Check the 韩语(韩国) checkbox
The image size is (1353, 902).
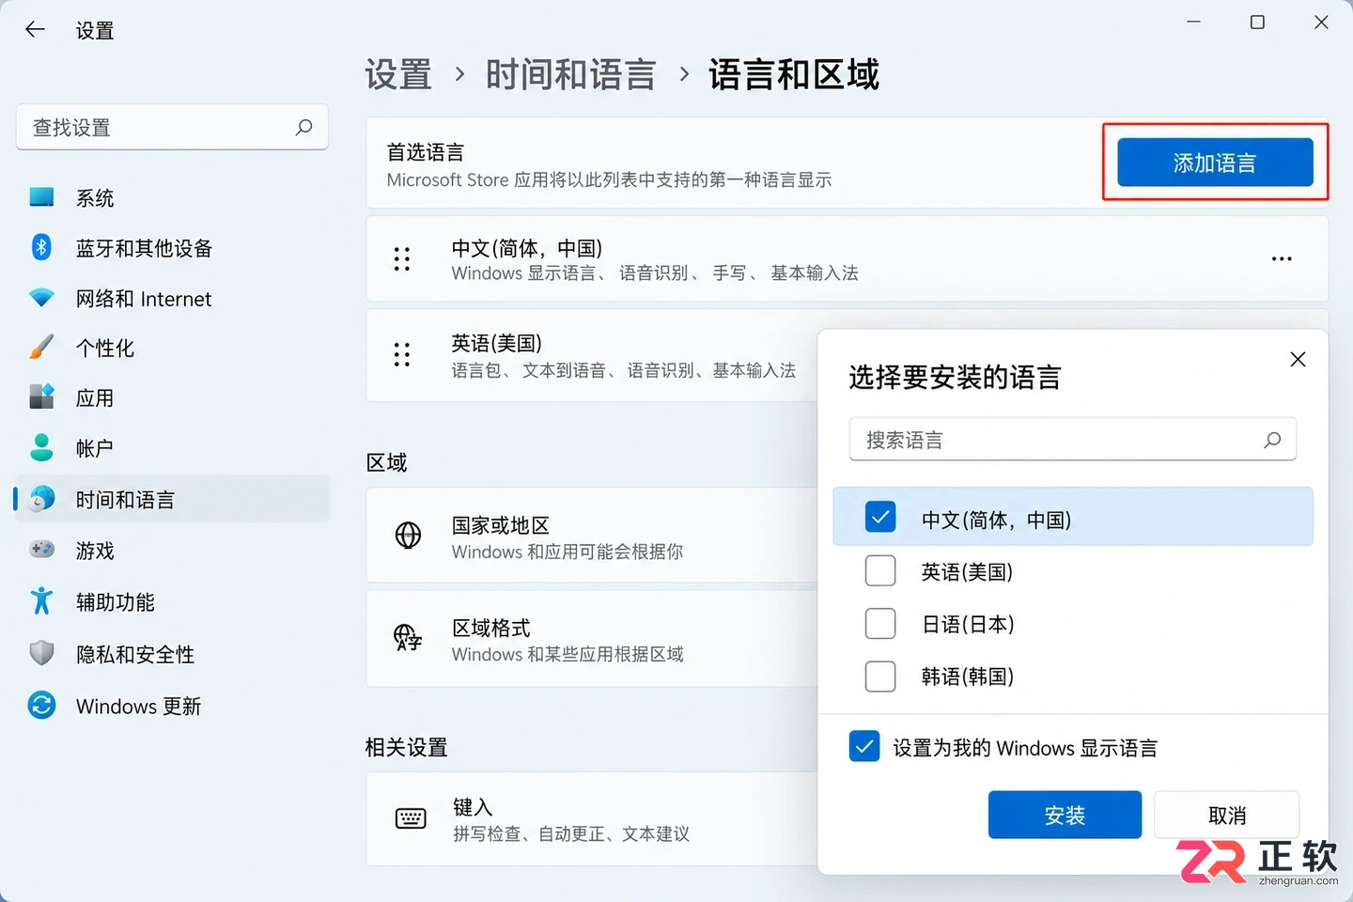pos(880,676)
